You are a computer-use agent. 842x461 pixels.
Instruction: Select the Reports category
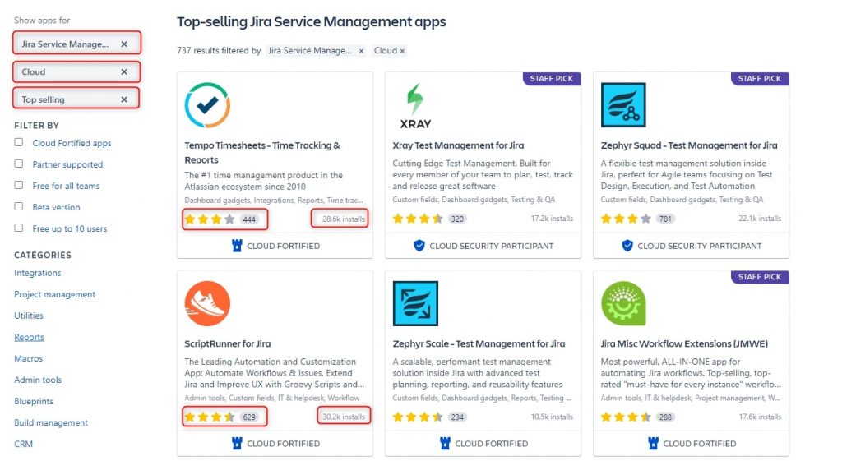point(29,337)
